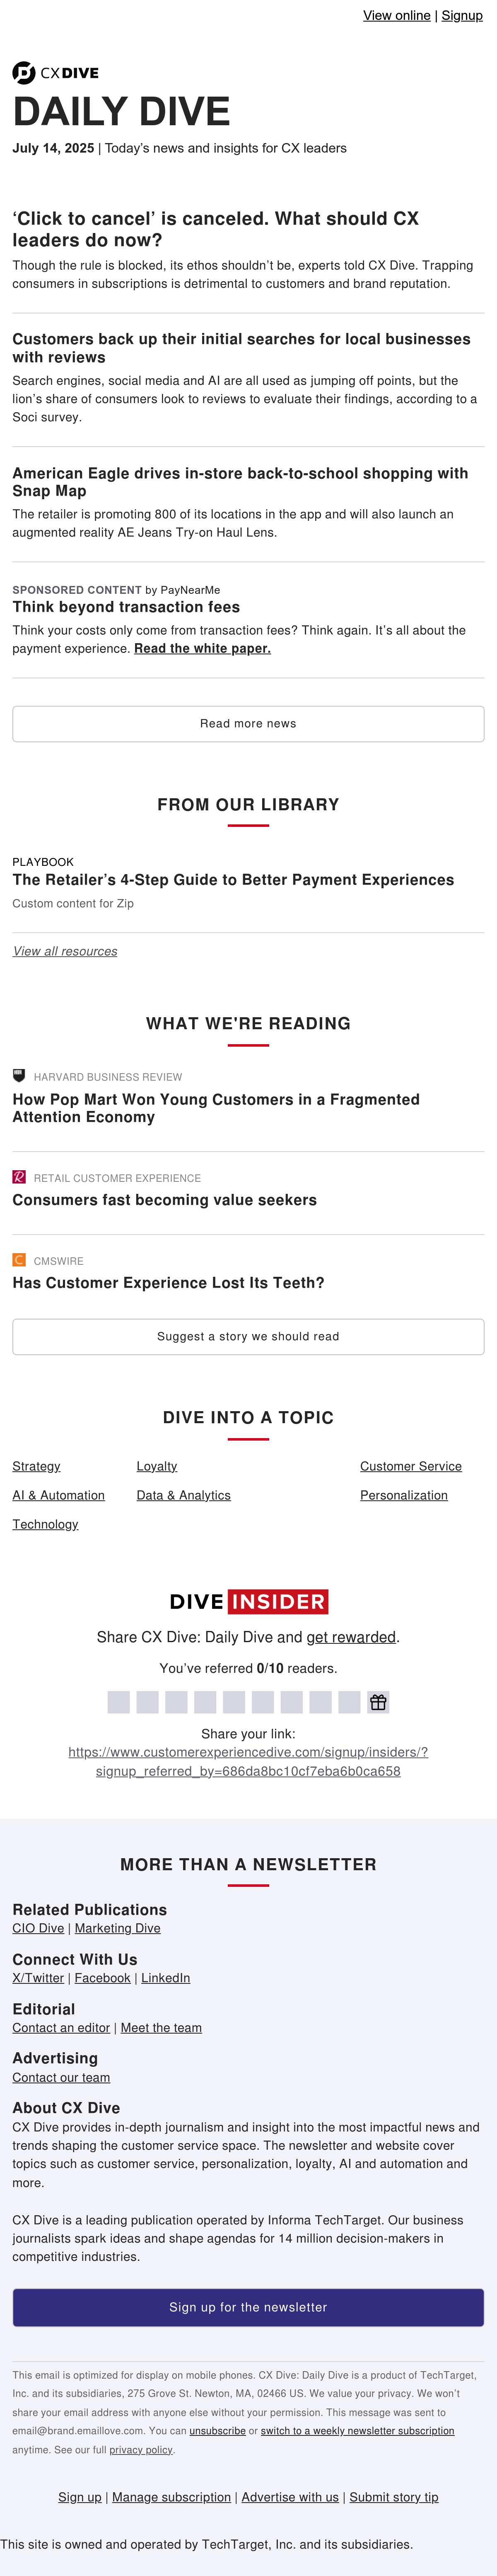Open the Strategy topic
Image resolution: width=497 pixels, height=2576 pixels.
coord(36,1466)
